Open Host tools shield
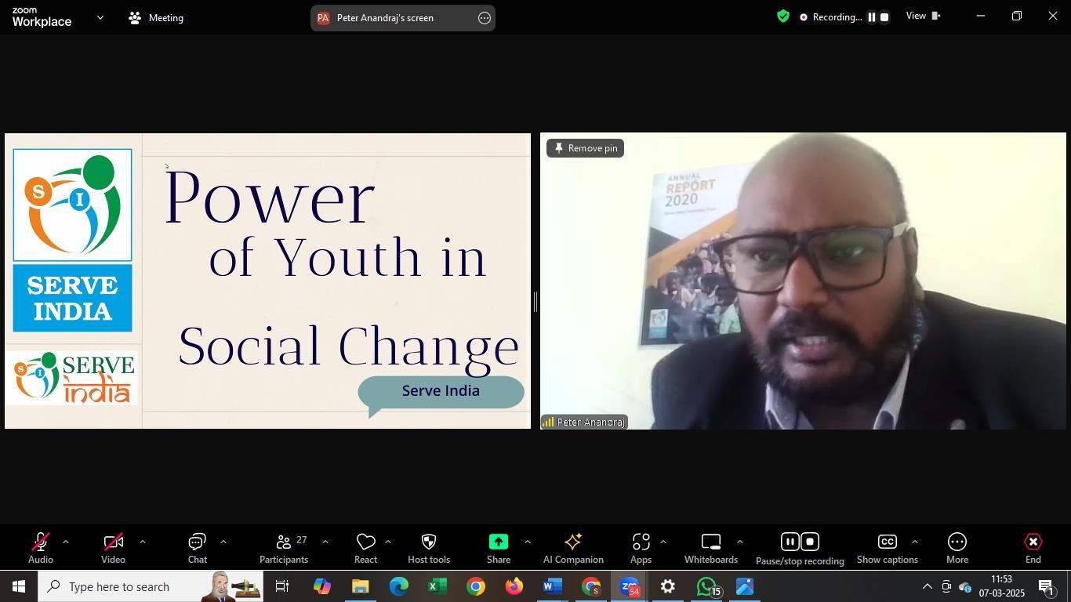This screenshot has width=1071, height=602. [x=429, y=548]
